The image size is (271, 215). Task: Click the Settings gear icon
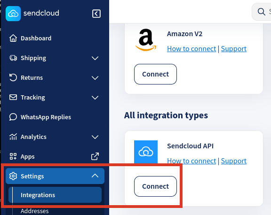[13, 176]
